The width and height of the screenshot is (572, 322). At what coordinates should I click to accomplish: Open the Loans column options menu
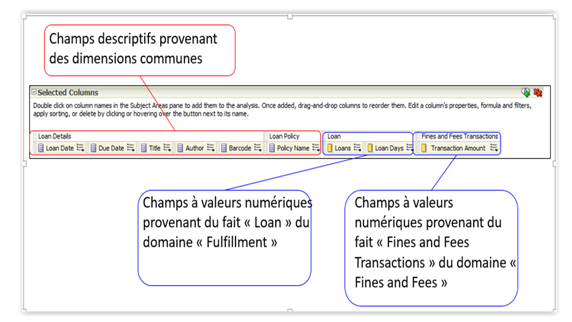357,148
